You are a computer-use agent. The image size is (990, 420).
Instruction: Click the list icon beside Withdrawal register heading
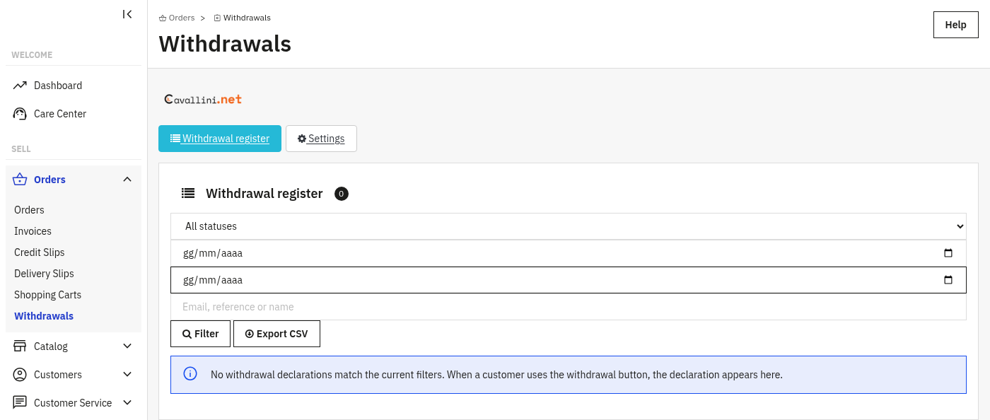[x=188, y=193]
